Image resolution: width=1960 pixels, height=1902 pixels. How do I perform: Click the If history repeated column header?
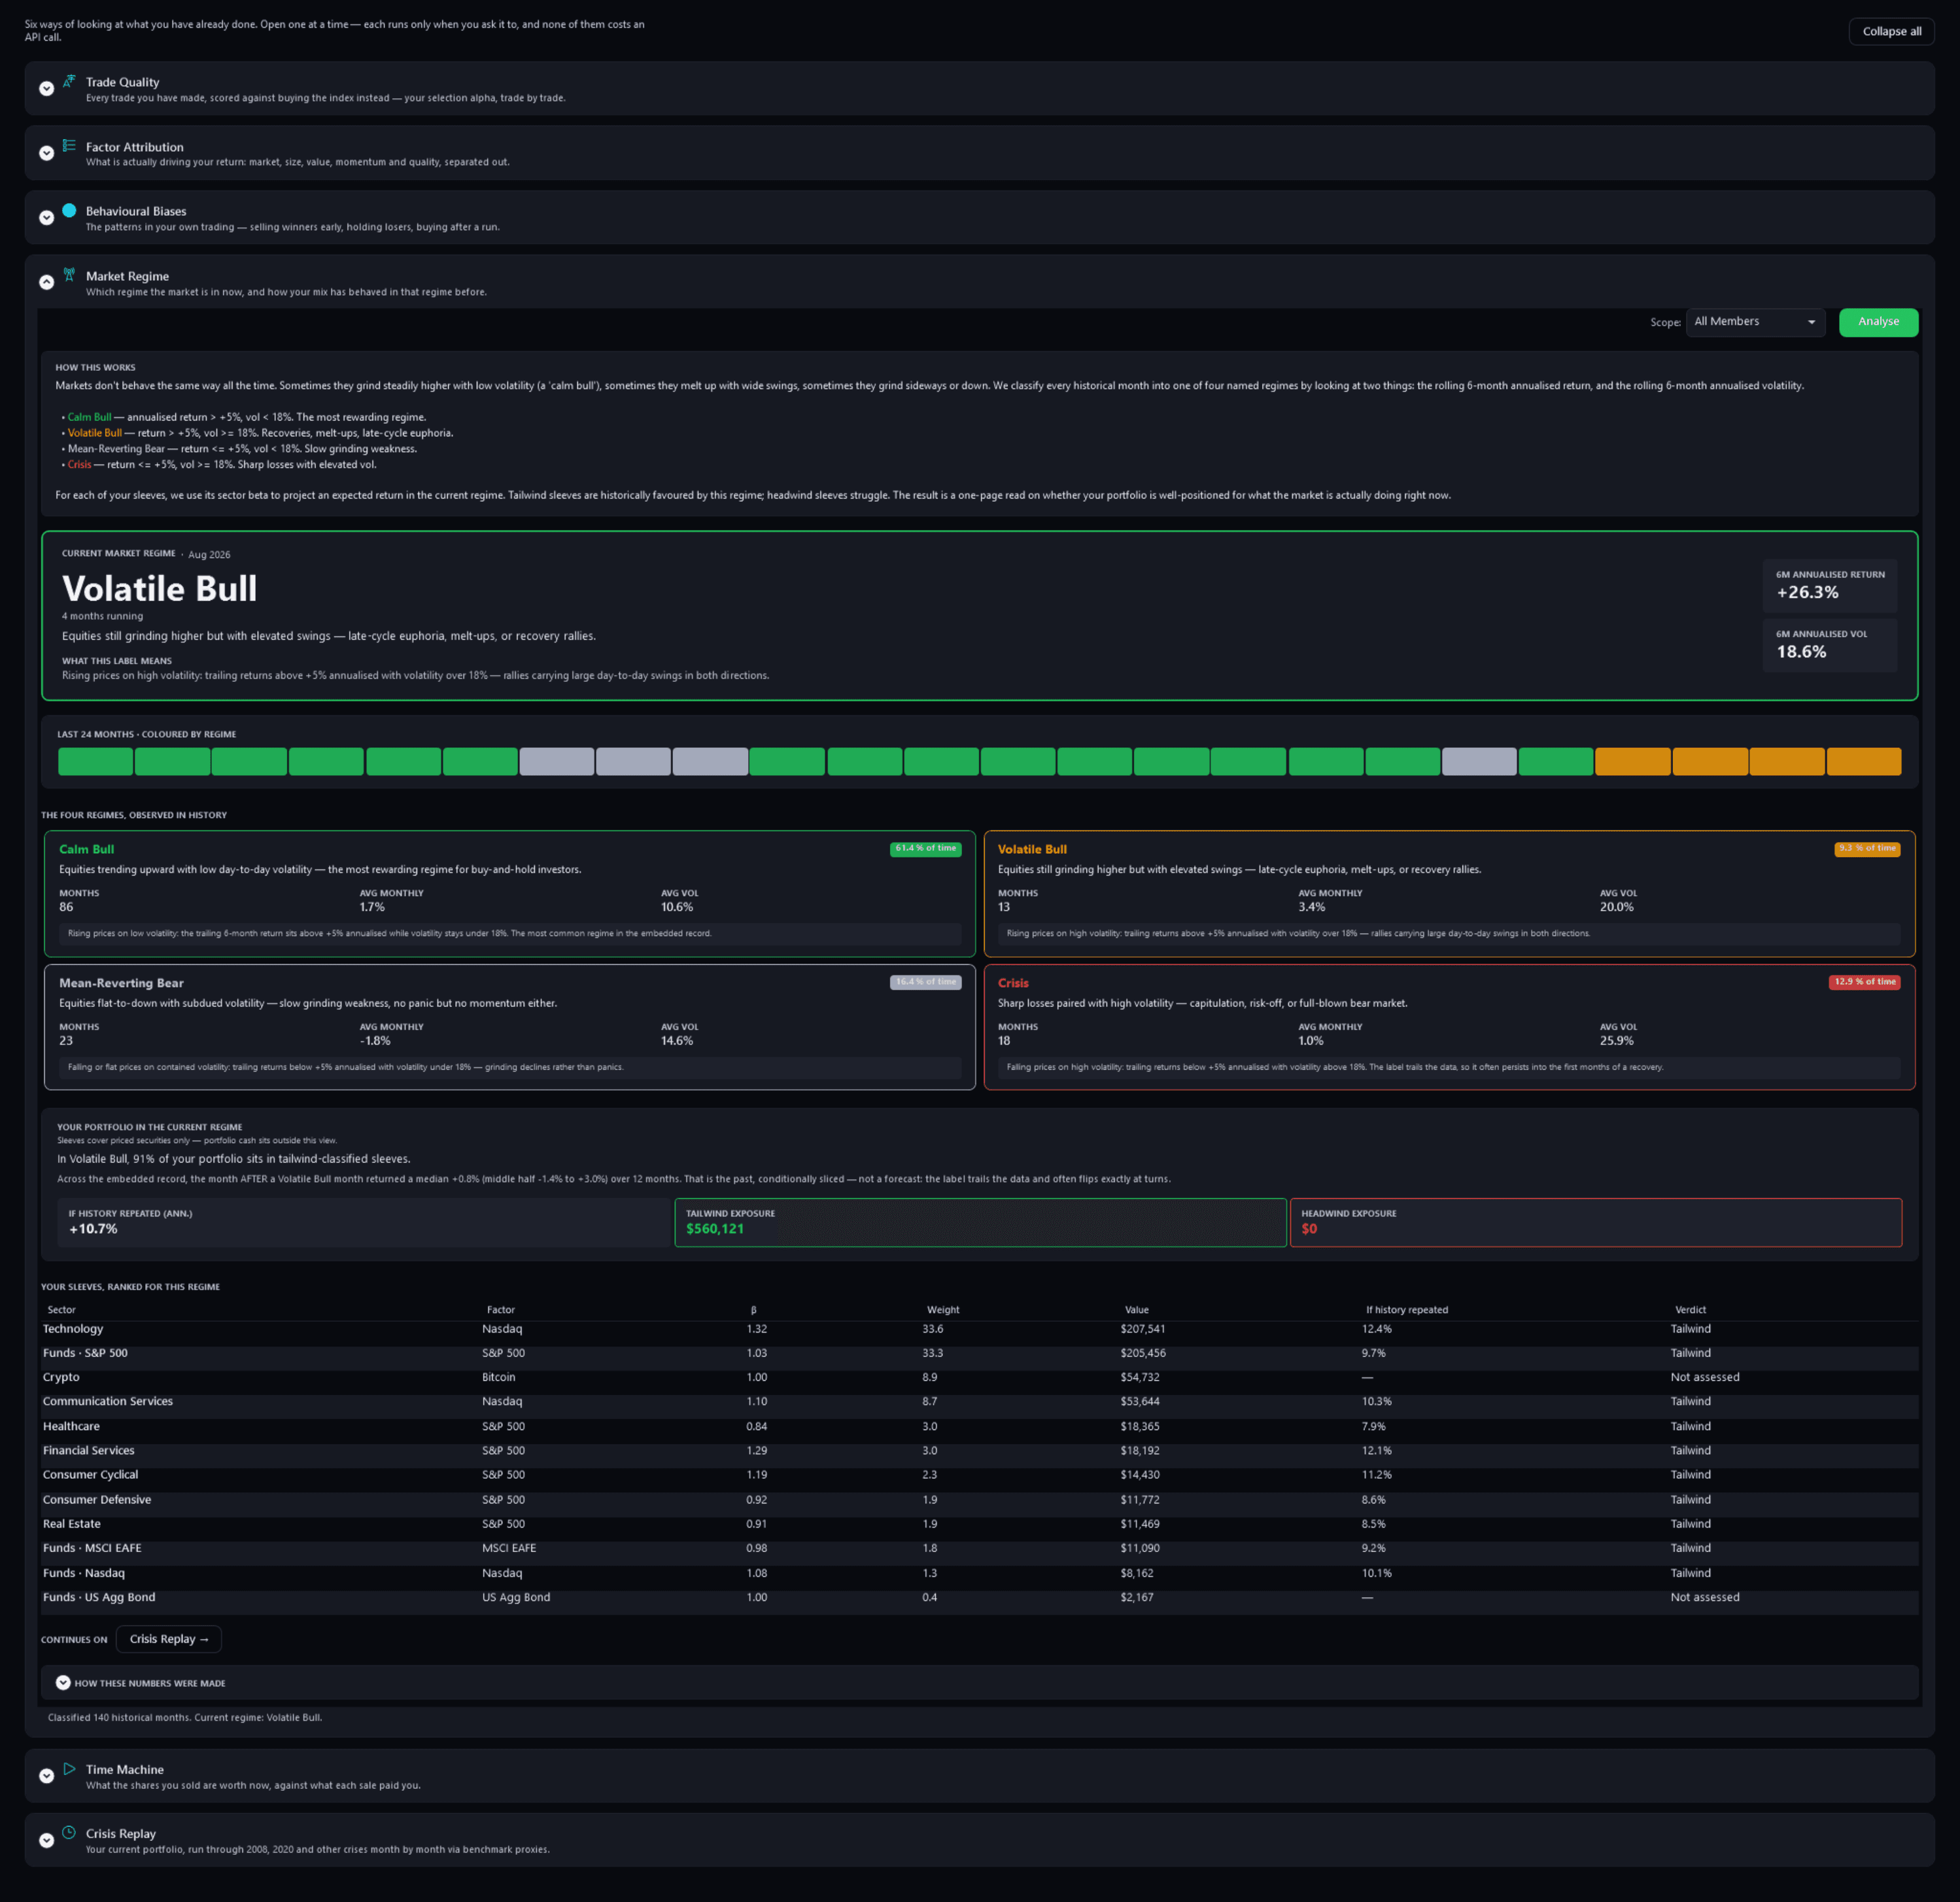click(1407, 1310)
